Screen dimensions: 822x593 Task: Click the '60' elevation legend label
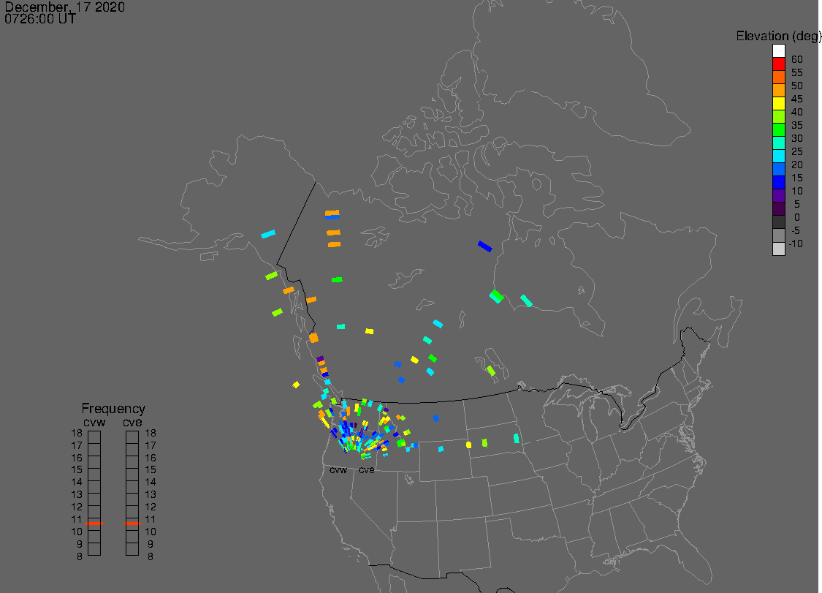point(797,59)
